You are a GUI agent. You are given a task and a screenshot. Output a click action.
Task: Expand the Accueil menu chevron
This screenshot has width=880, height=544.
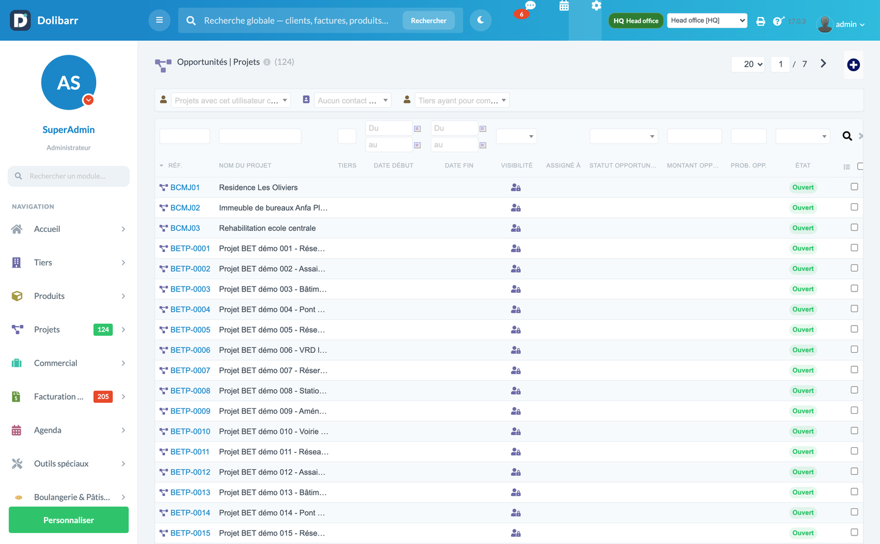(x=123, y=229)
